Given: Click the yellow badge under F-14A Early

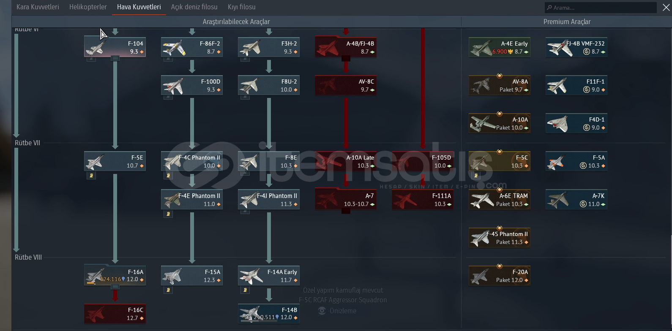Looking at the screenshot, I should (245, 290).
